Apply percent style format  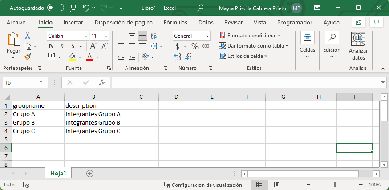click(x=194, y=46)
